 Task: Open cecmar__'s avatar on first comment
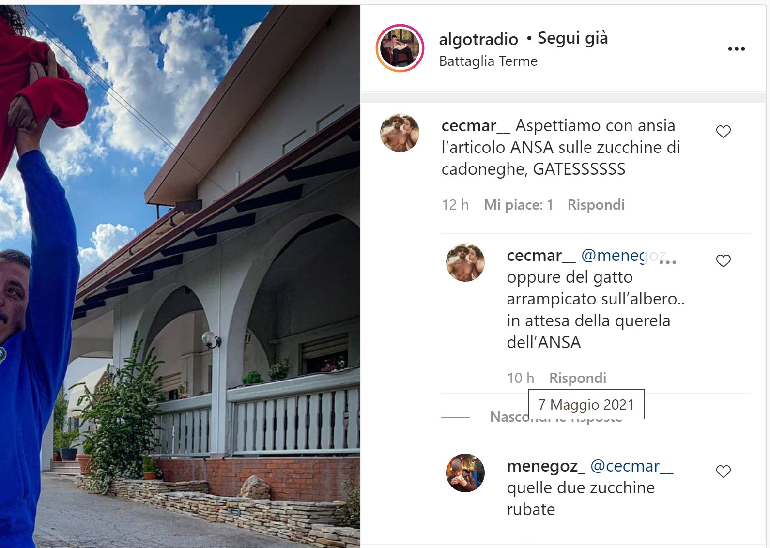(400, 133)
